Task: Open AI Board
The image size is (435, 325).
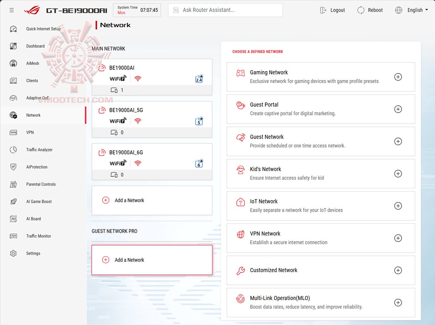Action: pos(33,219)
